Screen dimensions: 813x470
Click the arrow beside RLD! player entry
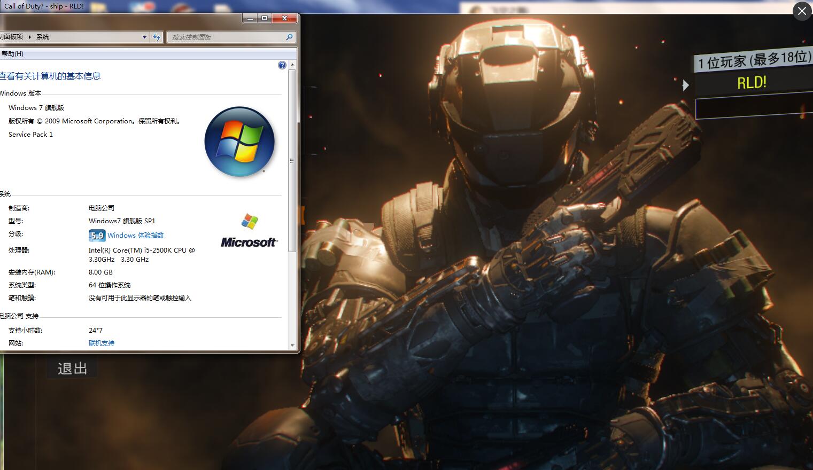pyautogui.click(x=686, y=85)
